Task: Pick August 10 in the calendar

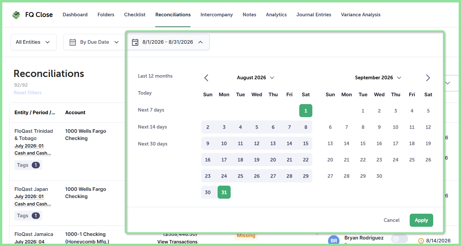Action: pos(224,143)
